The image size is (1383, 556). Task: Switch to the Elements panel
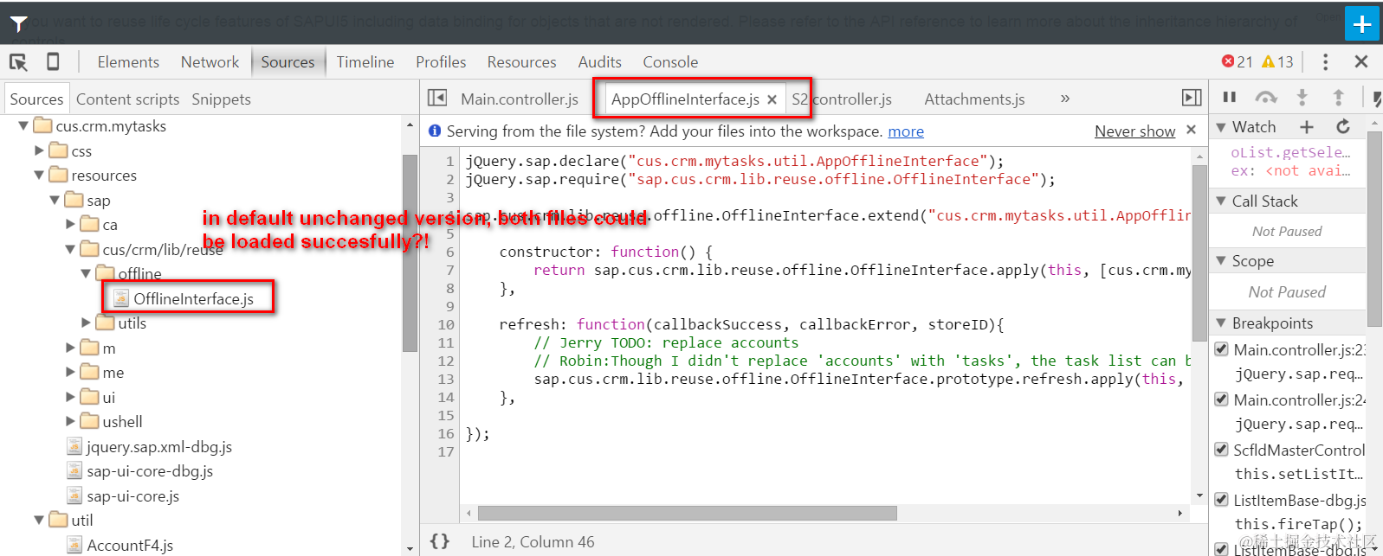[x=128, y=62]
